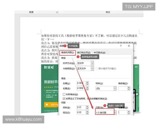
Task: Click the 段落 ribbon group label
Action: pyautogui.click(x=31, y=12)
